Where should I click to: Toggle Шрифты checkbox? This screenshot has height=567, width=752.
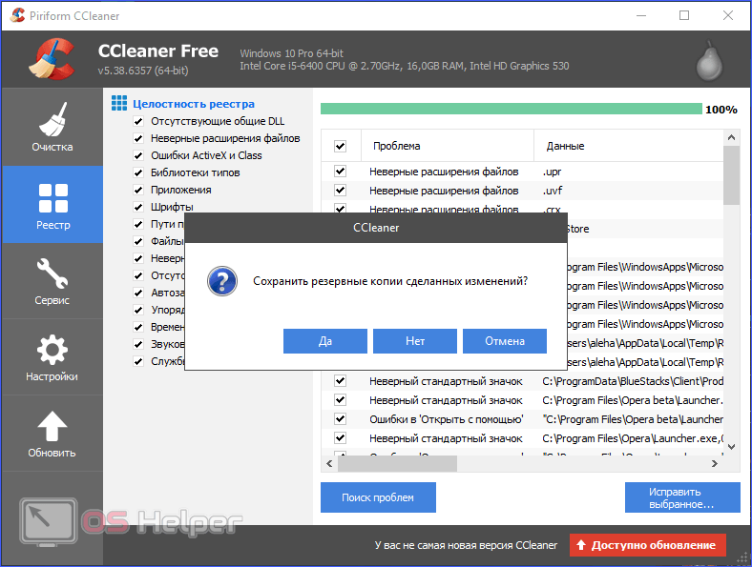click(138, 207)
